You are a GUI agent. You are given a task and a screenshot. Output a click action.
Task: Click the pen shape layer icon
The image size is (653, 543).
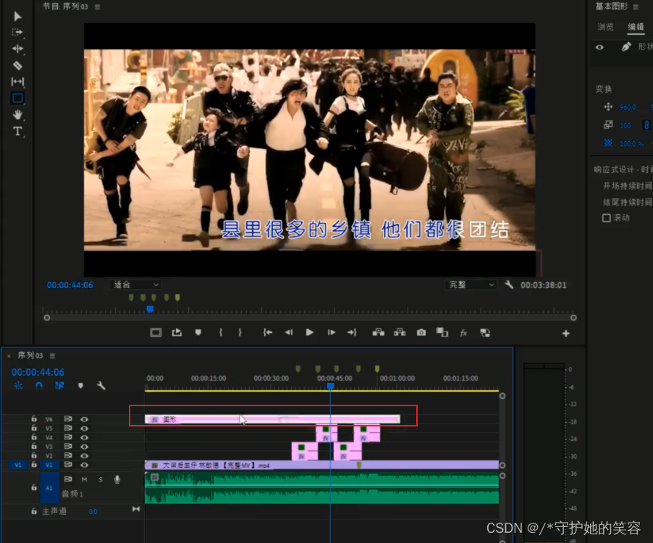click(x=626, y=46)
